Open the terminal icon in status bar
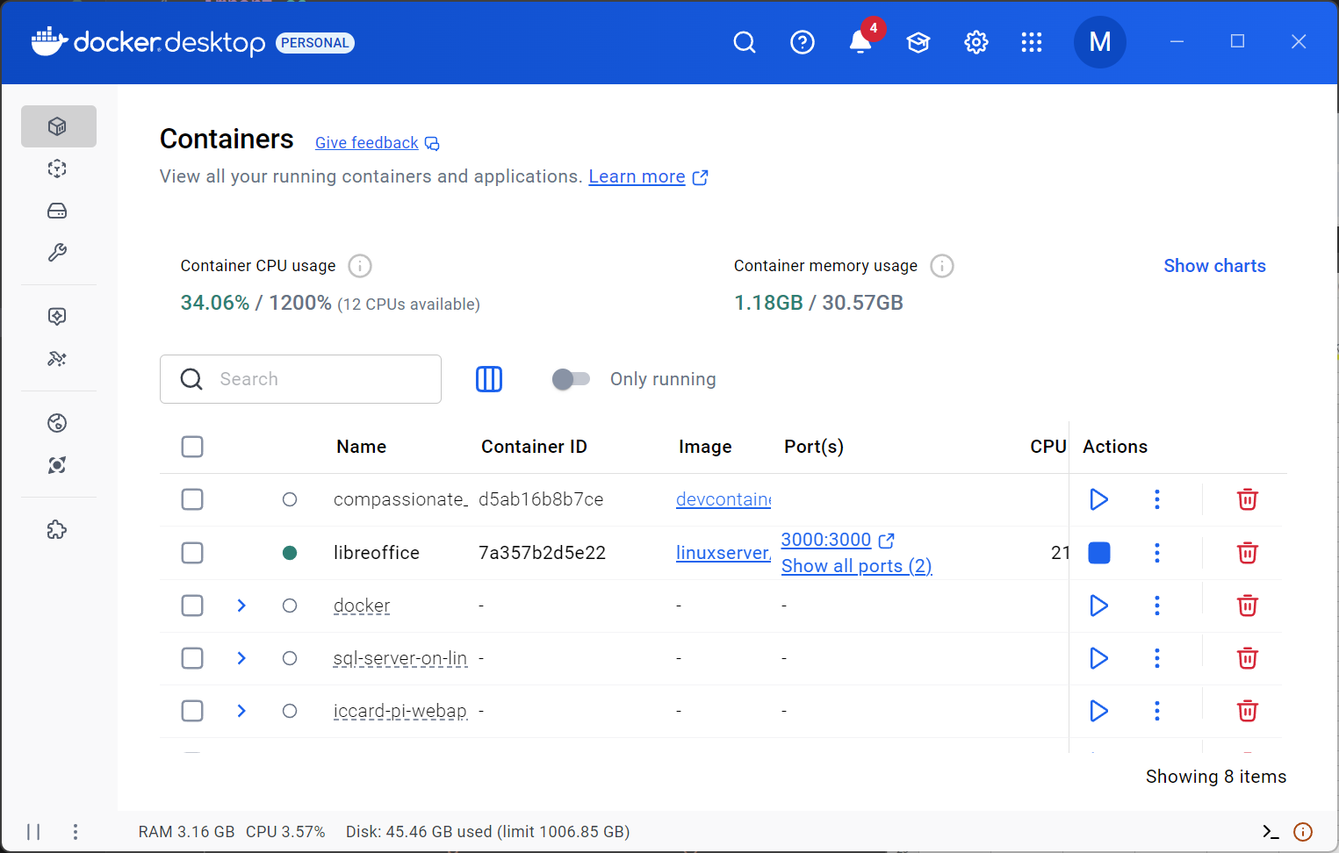Image resolution: width=1339 pixels, height=853 pixels. (1270, 831)
